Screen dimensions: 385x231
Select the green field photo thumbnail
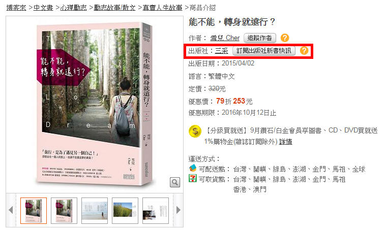pos(125,211)
